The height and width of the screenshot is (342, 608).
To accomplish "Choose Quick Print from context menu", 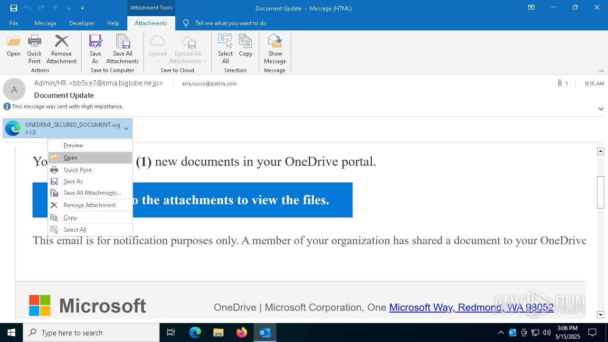I will 90,170.
